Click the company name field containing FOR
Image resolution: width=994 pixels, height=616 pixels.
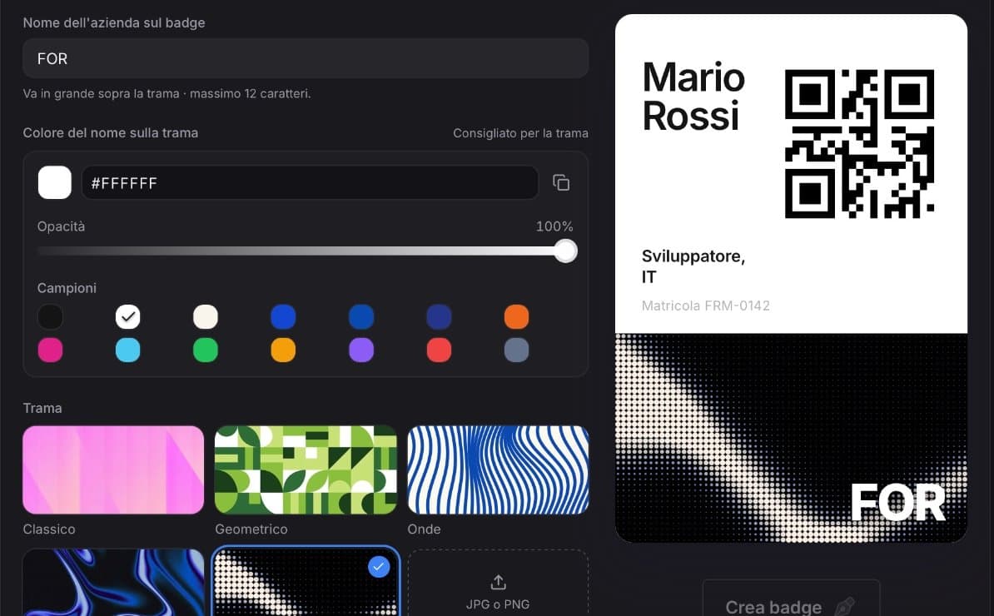click(306, 58)
